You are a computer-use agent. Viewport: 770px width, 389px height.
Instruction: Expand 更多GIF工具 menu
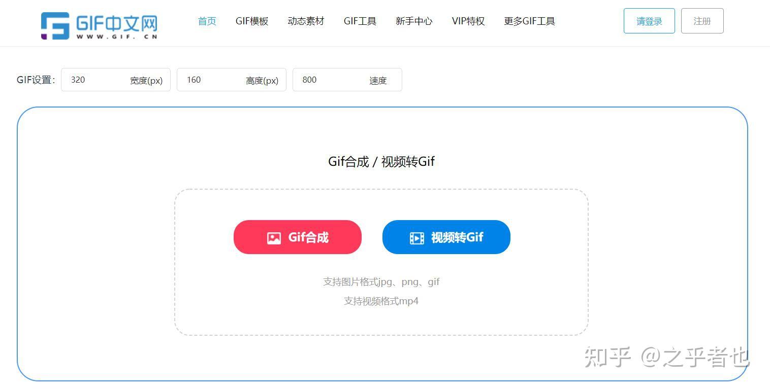529,21
